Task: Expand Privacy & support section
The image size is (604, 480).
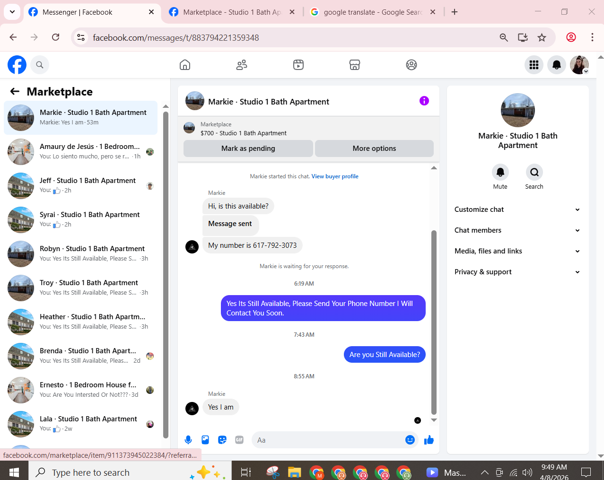Action: (x=517, y=272)
